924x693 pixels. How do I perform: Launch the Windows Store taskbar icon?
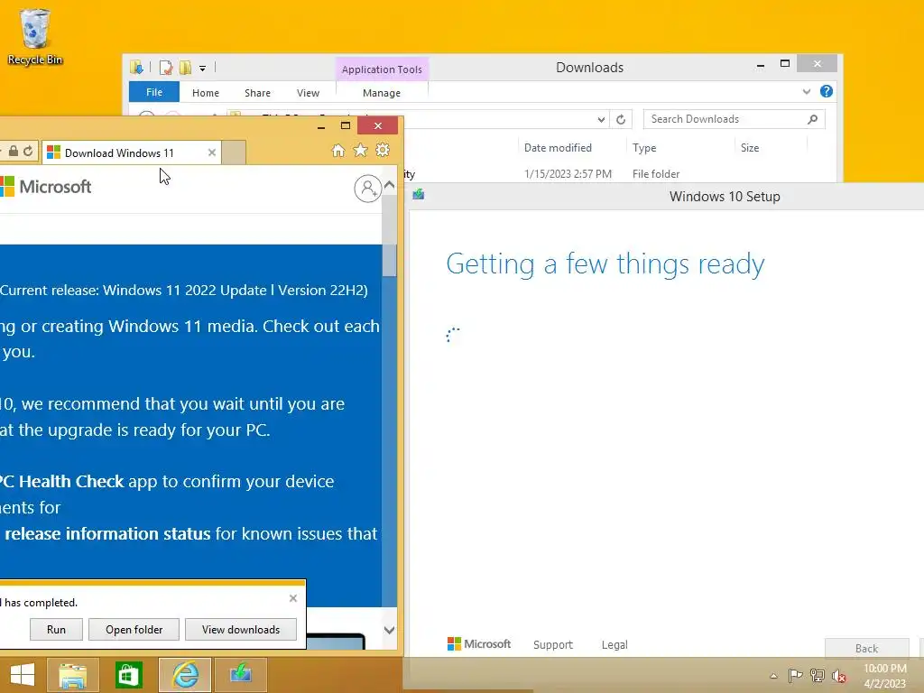[x=128, y=675]
